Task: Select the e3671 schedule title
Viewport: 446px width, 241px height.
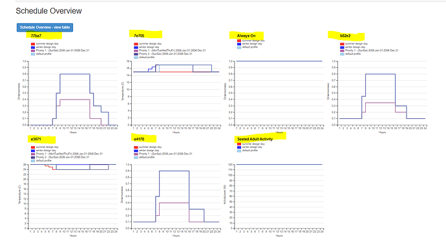Action: click(x=36, y=139)
